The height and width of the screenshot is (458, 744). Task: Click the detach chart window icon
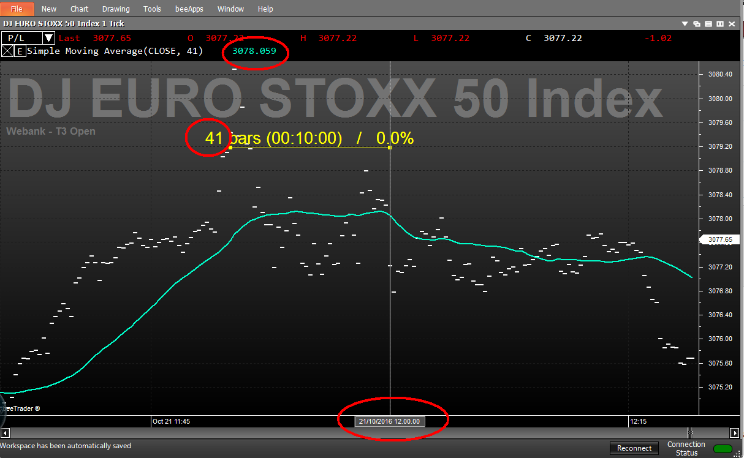[x=697, y=24]
